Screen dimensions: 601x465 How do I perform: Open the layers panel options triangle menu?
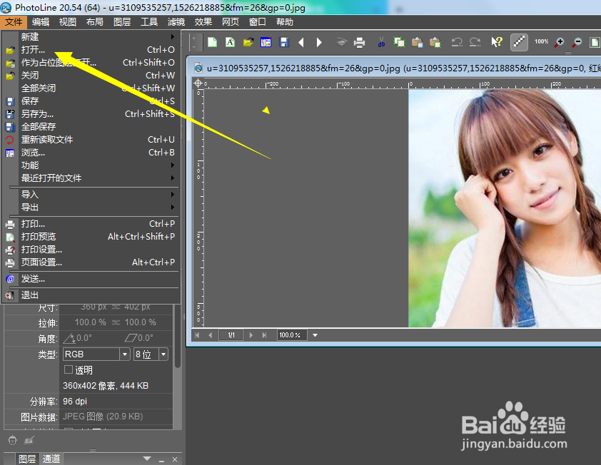click(147, 459)
